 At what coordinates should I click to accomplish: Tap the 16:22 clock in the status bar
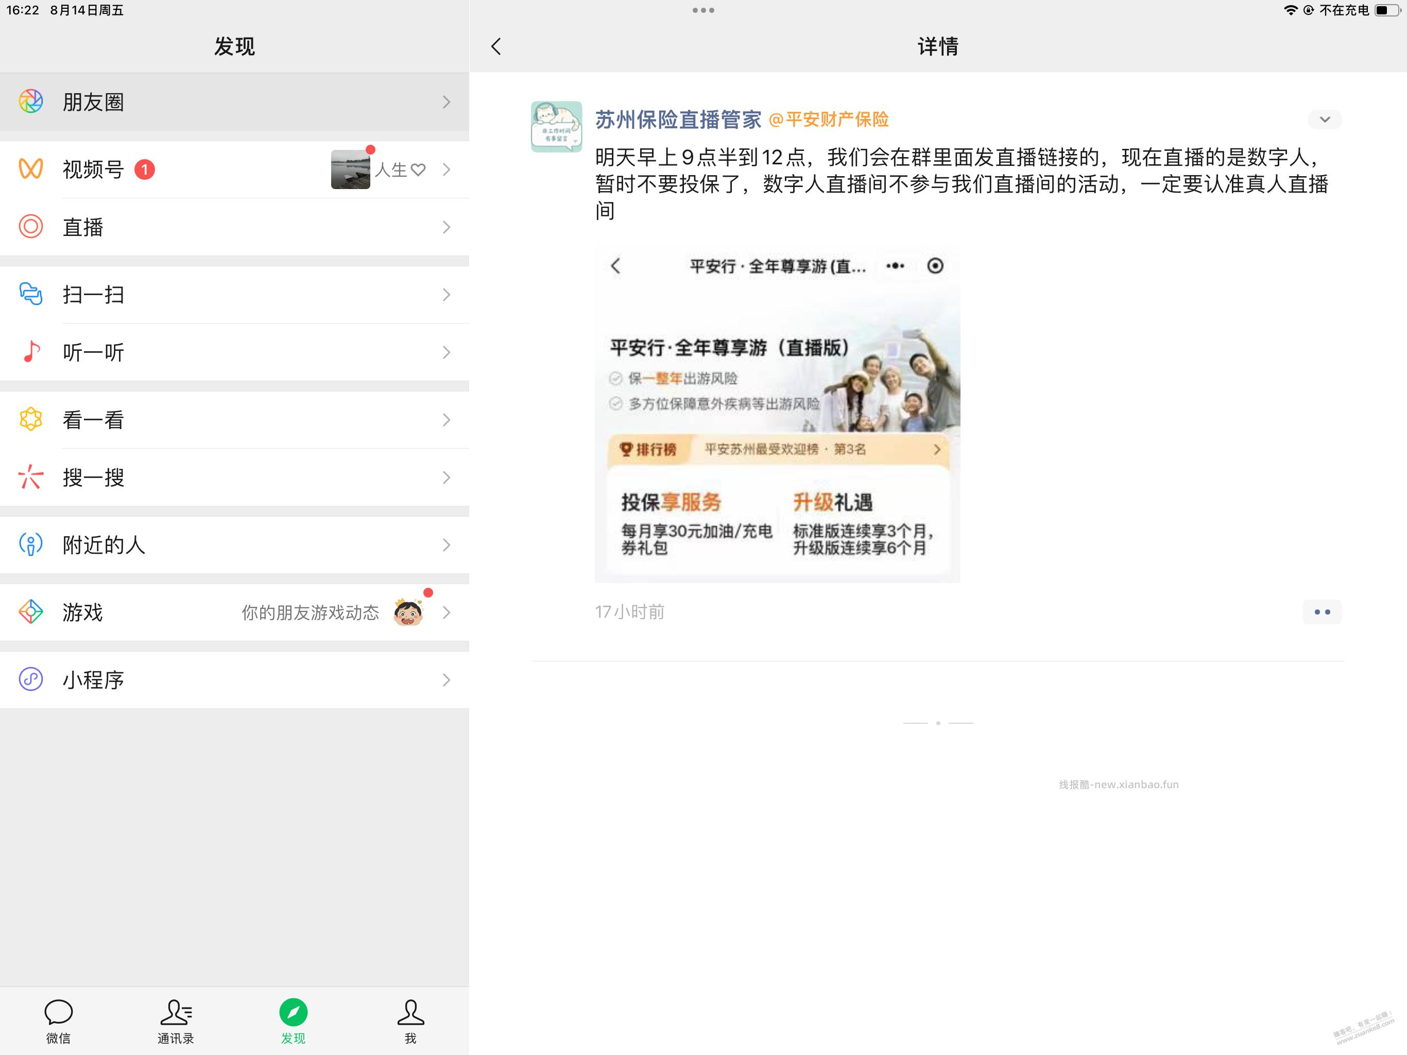pos(23,10)
